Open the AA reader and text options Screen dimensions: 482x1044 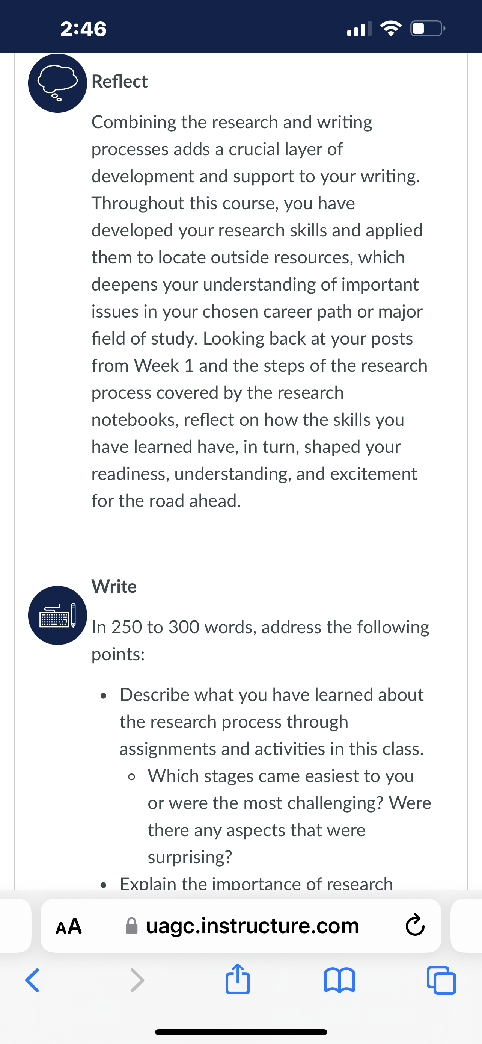click(69, 926)
